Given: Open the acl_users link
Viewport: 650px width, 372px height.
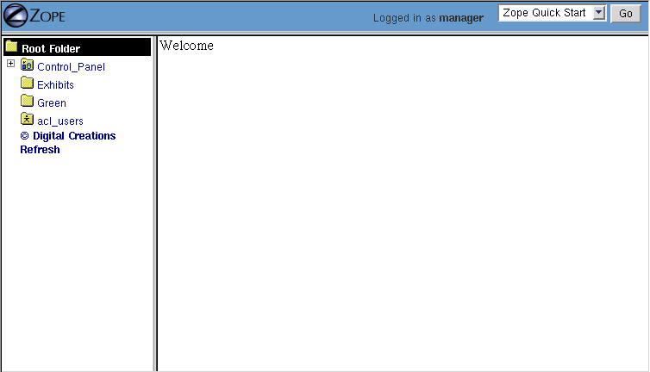Looking at the screenshot, I should pyautogui.click(x=60, y=121).
